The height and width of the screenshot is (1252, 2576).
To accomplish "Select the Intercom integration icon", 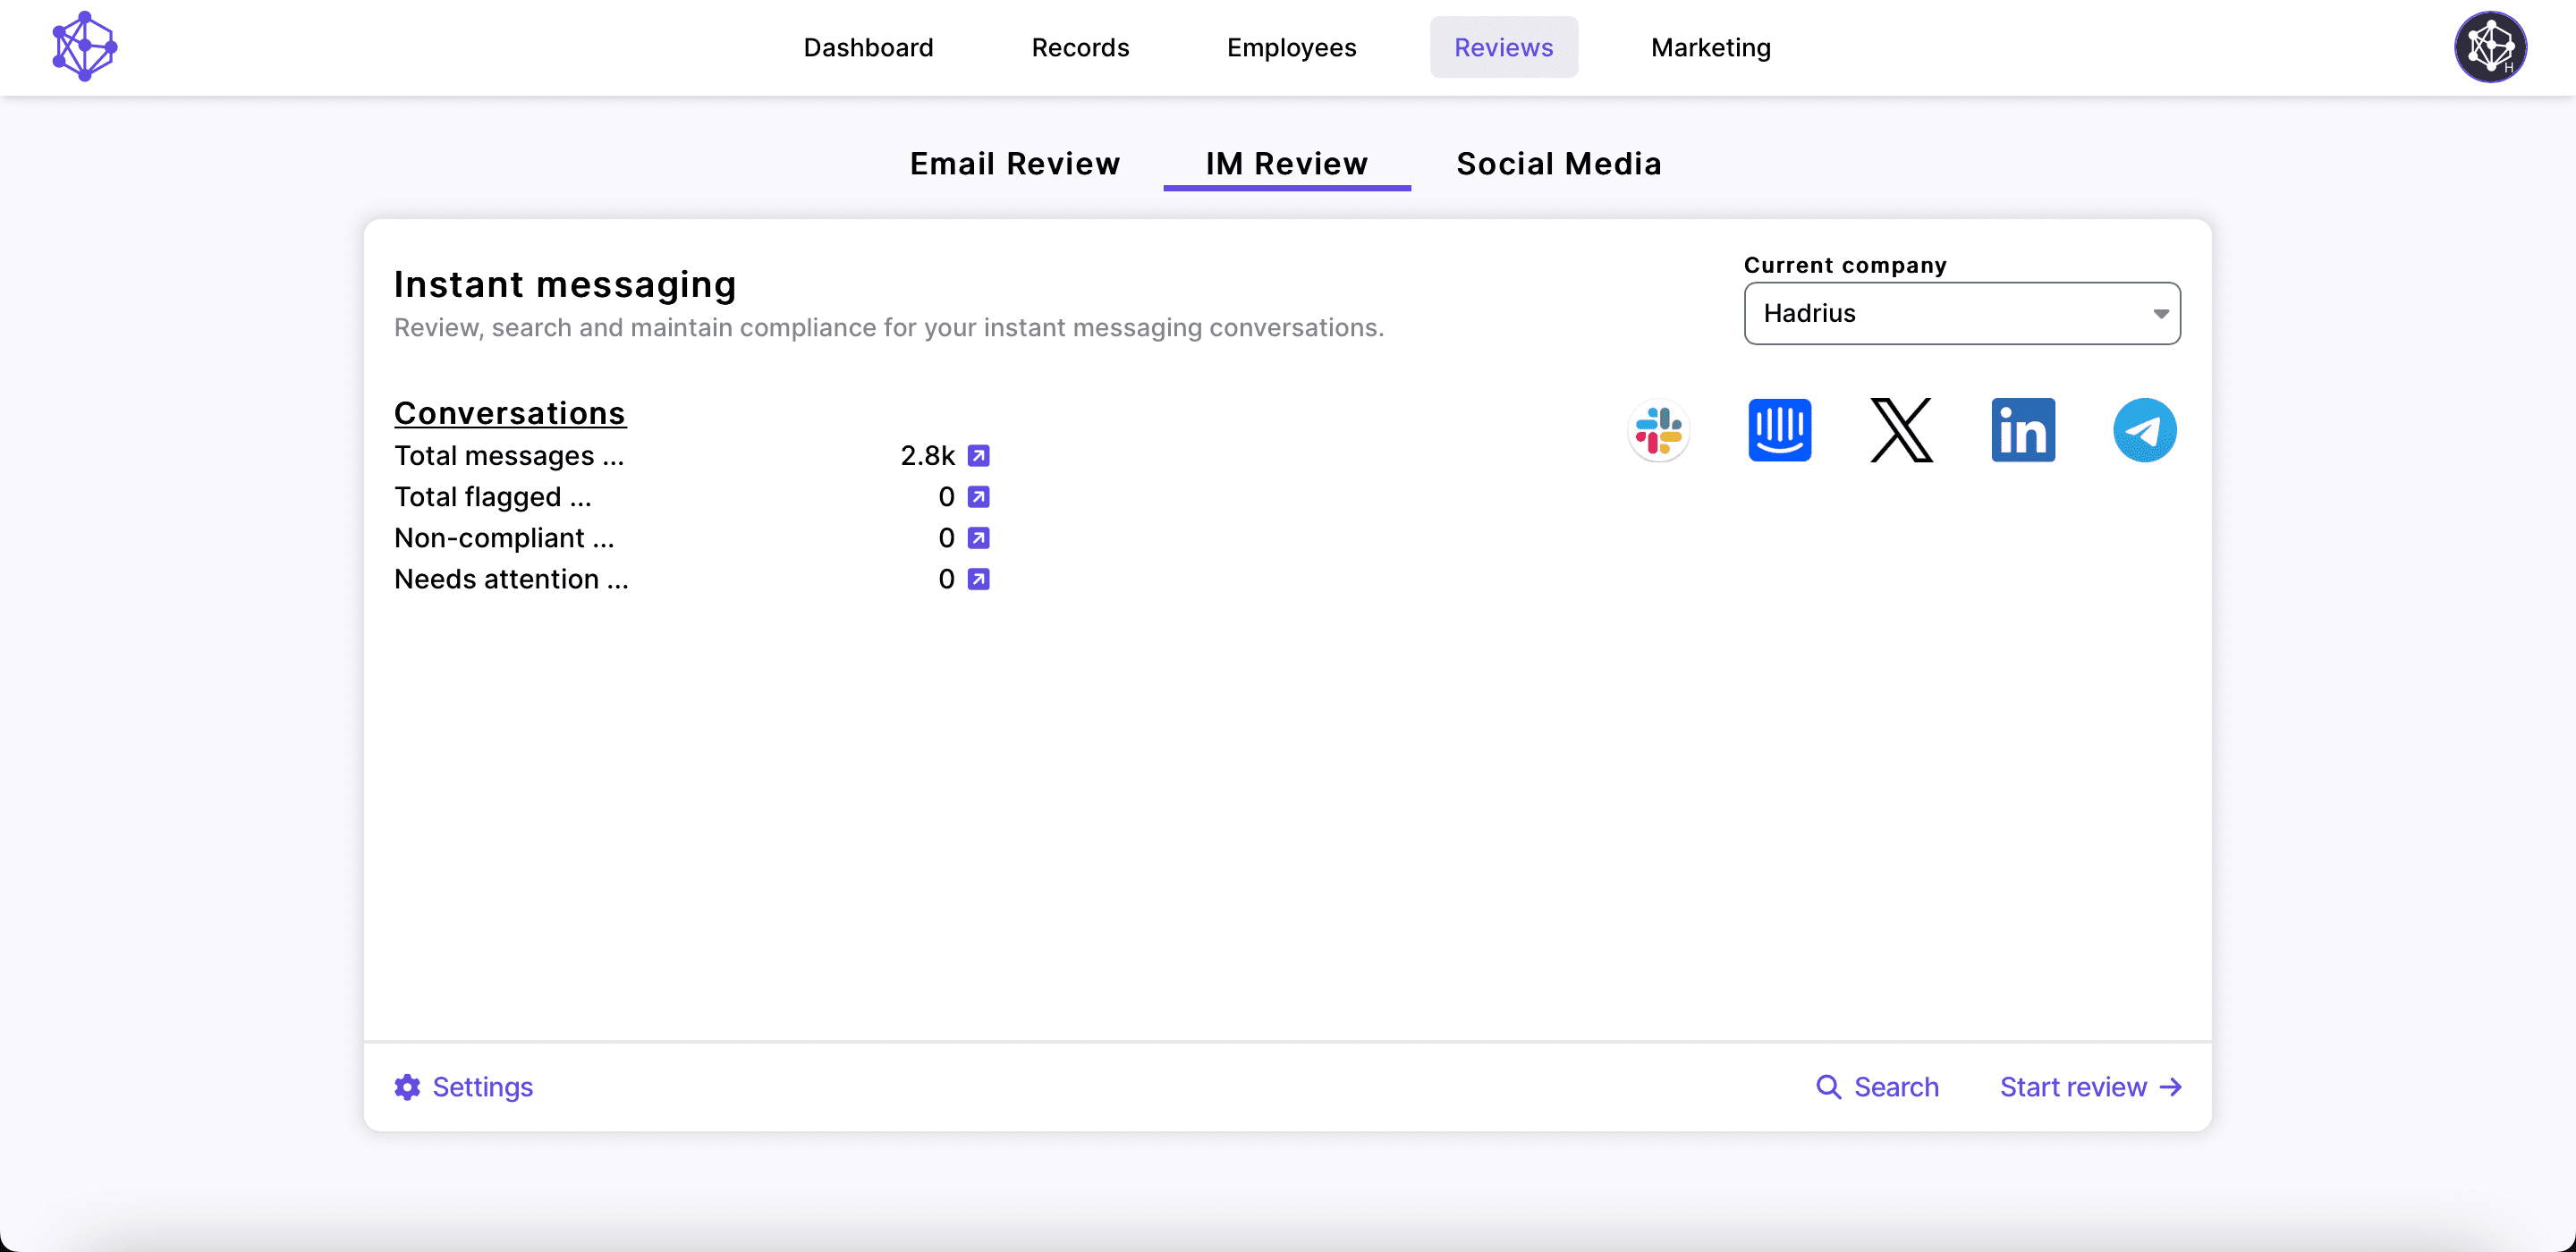I will (x=1780, y=430).
